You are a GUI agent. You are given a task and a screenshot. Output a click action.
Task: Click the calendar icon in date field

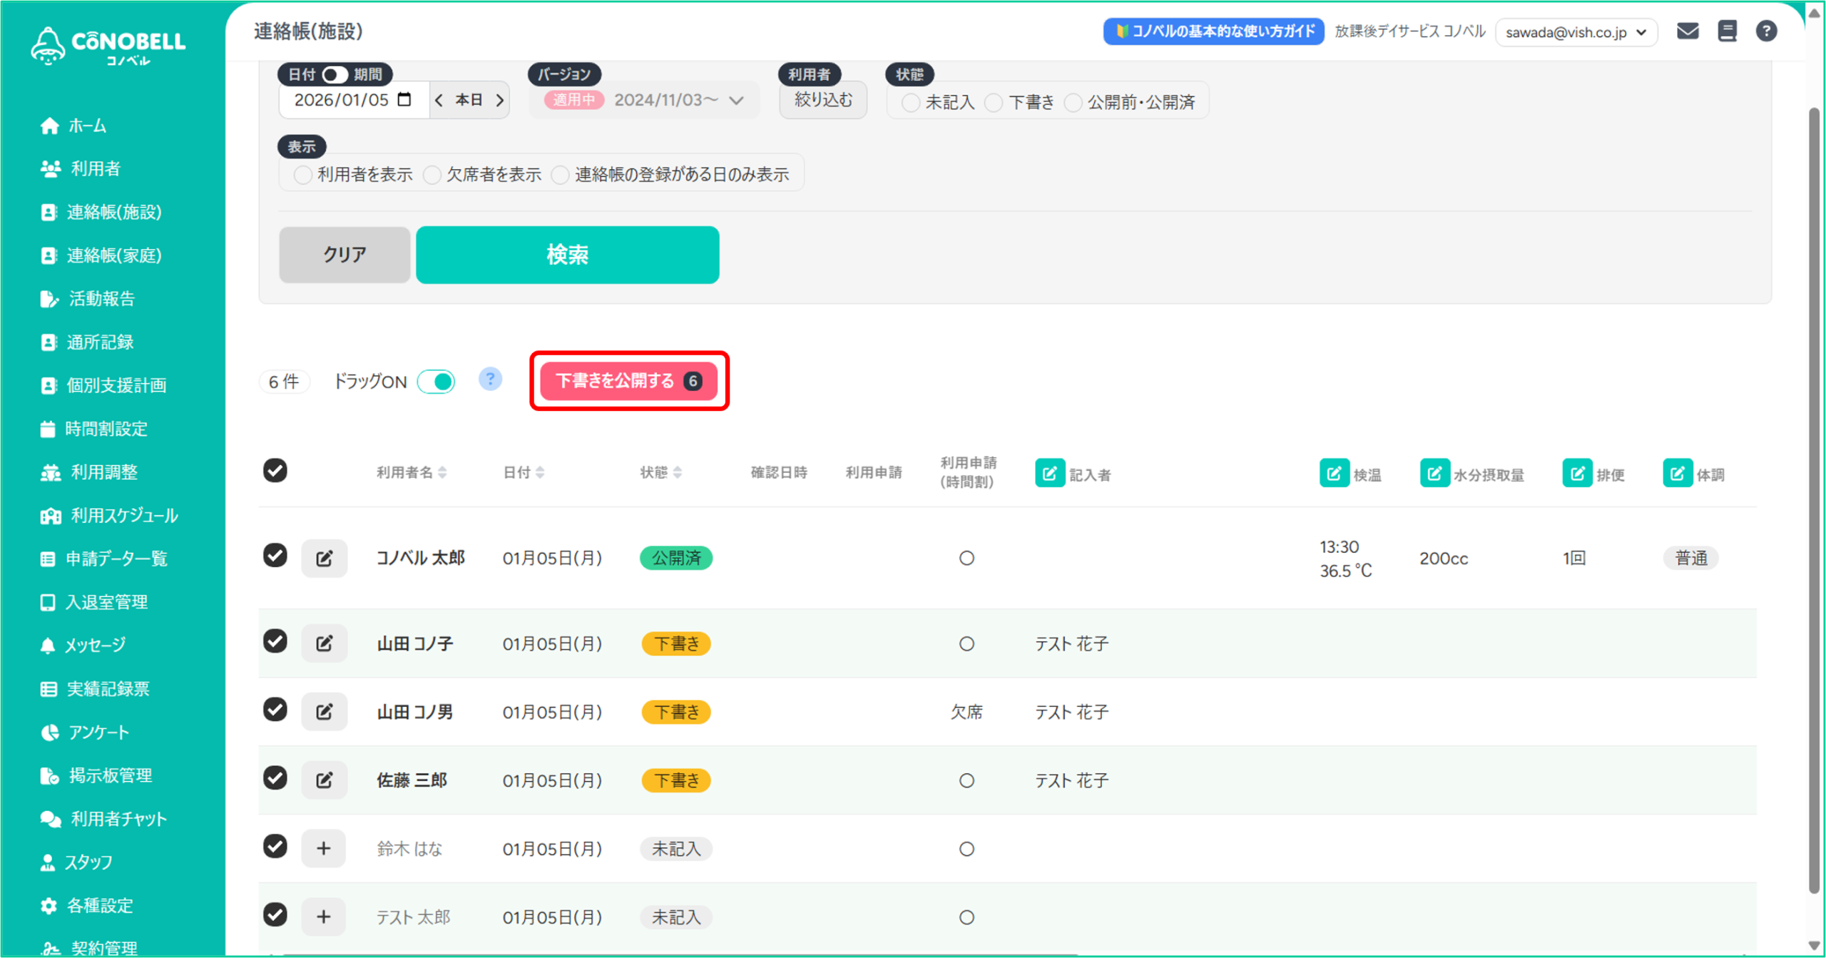point(404,99)
